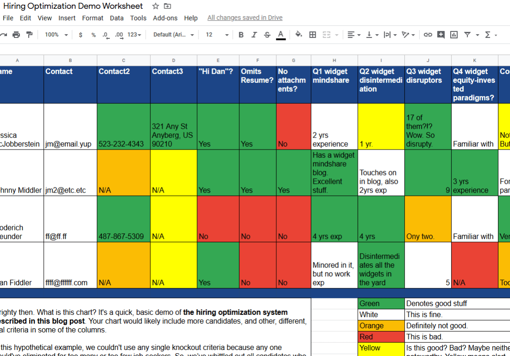
Task: Open the cell borders tool
Action: 312,35
